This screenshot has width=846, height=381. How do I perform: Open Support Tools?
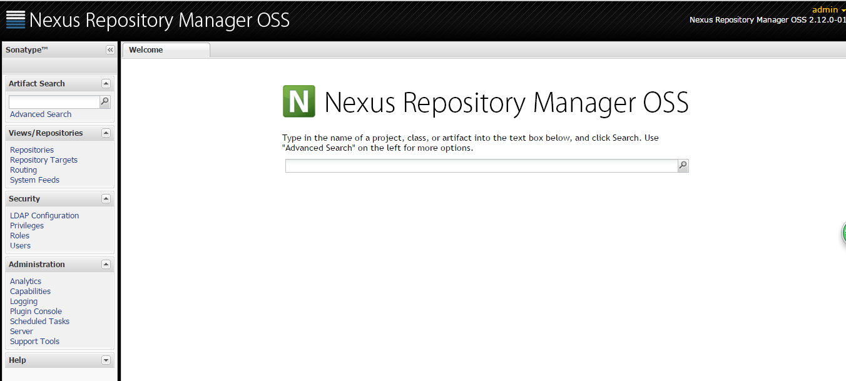pyautogui.click(x=34, y=342)
